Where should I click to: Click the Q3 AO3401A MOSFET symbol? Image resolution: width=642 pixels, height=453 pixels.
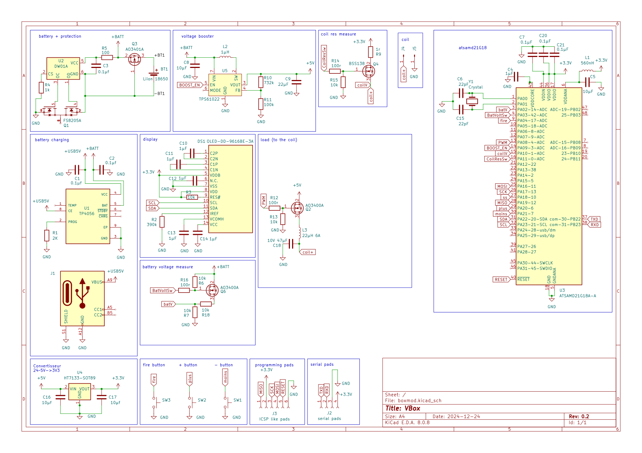click(134, 59)
